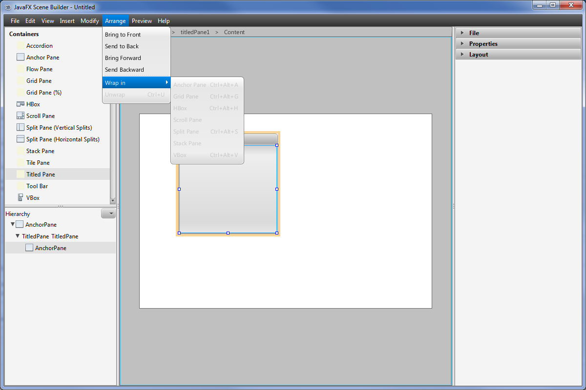Viewport: 586px width, 390px height.
Task: Select the nested AnchorPane label in Hierarchy
Action: tap(51, 248)
